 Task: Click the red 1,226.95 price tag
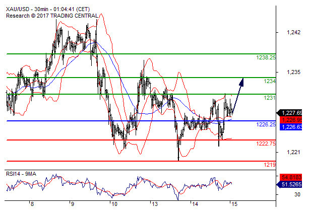(x=291, y=120)
